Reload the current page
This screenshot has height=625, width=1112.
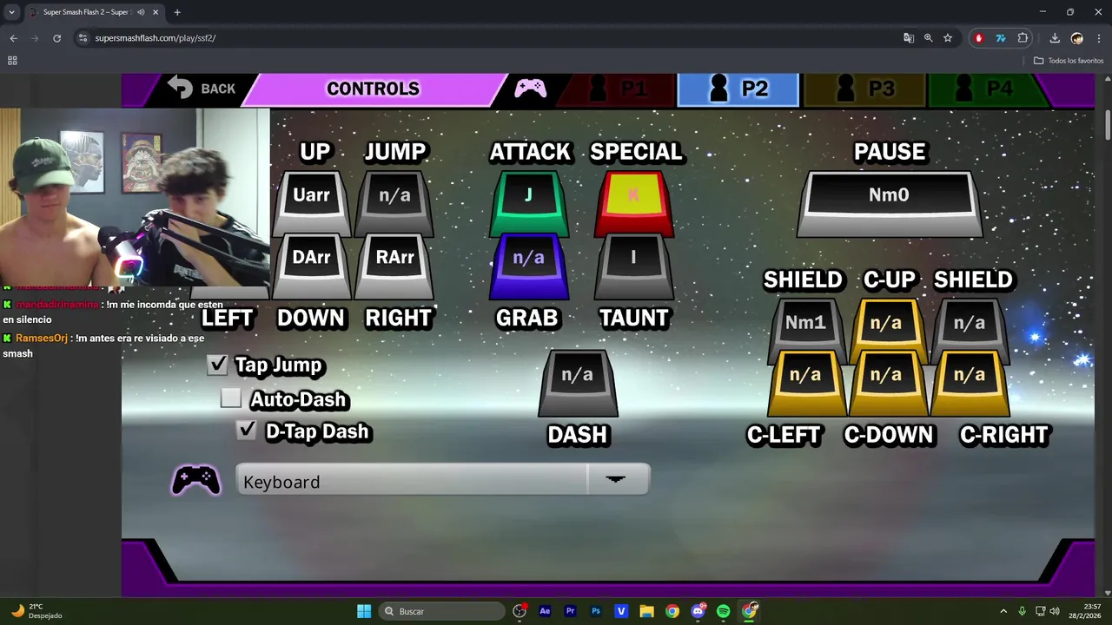56,38
